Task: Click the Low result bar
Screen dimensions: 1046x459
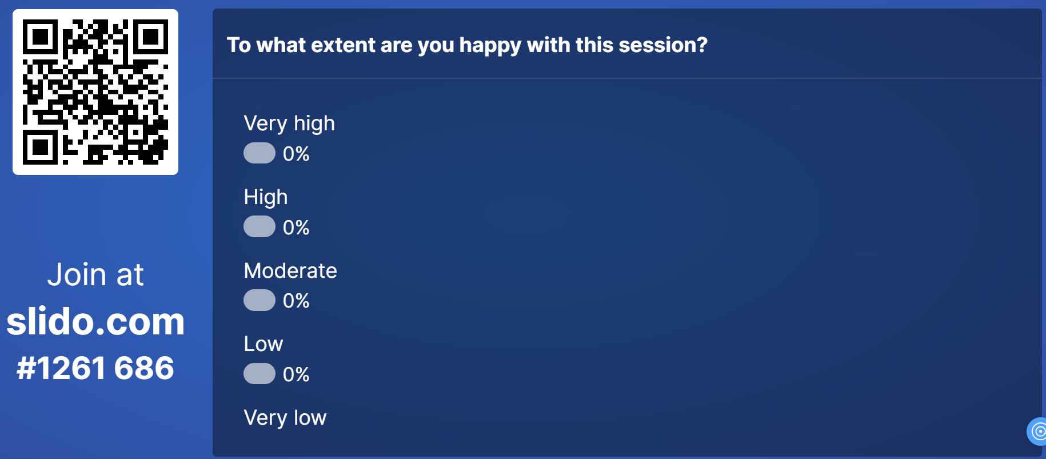Action: coord(259,374)
